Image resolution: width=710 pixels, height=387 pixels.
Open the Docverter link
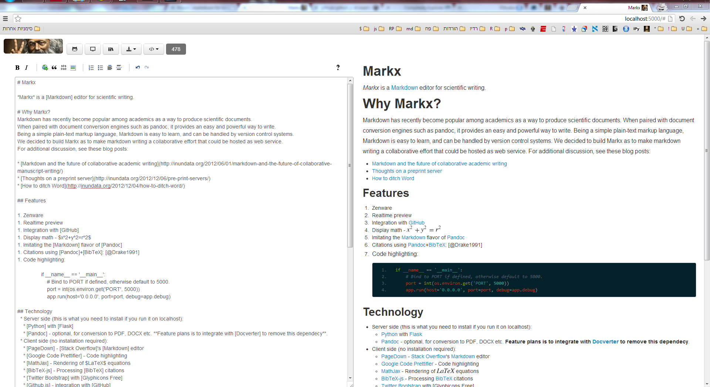pos(605,342)
